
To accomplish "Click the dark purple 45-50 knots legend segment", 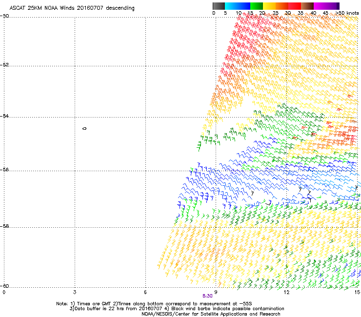I will click(x=333, y=6).
